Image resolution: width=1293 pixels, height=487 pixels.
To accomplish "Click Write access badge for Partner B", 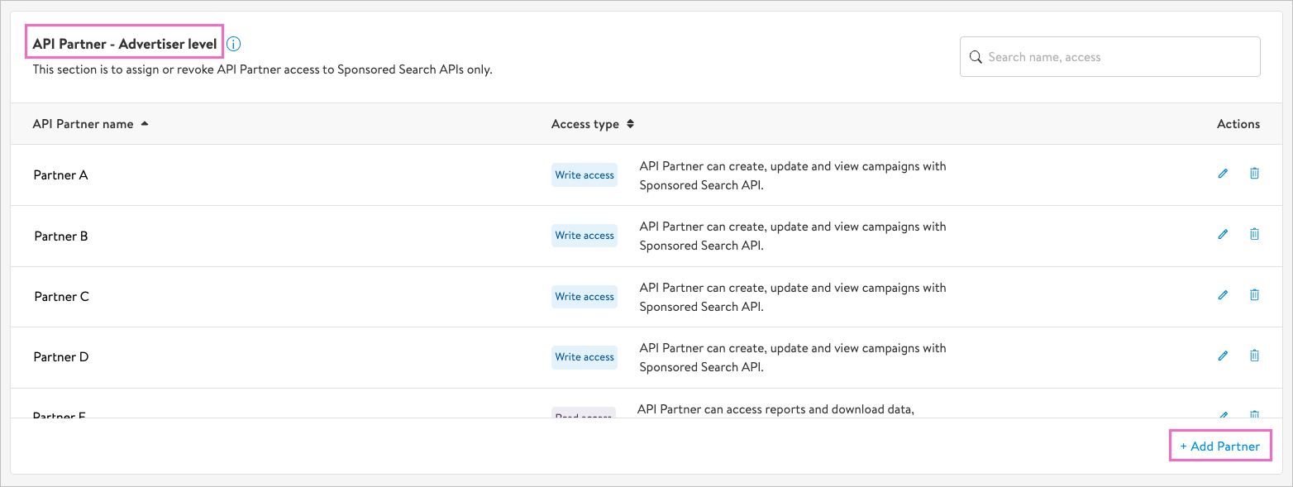I will click(x=584, y=236).
